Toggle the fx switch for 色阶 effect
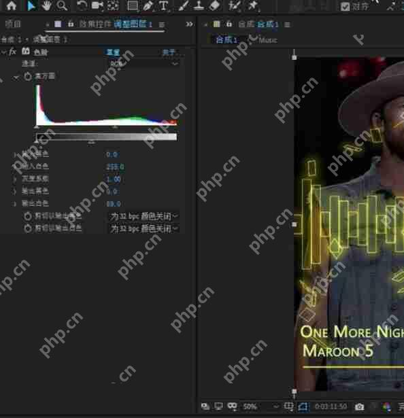Image resolution: width=404 pixels, height=418 pixels. [12, 52]
